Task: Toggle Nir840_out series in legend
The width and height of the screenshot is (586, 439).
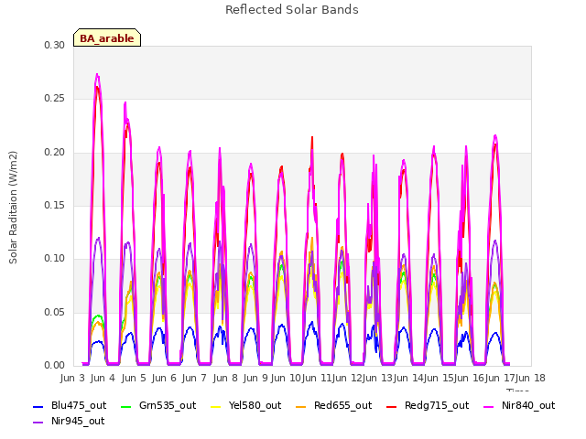Action: (x=519, y=405)
